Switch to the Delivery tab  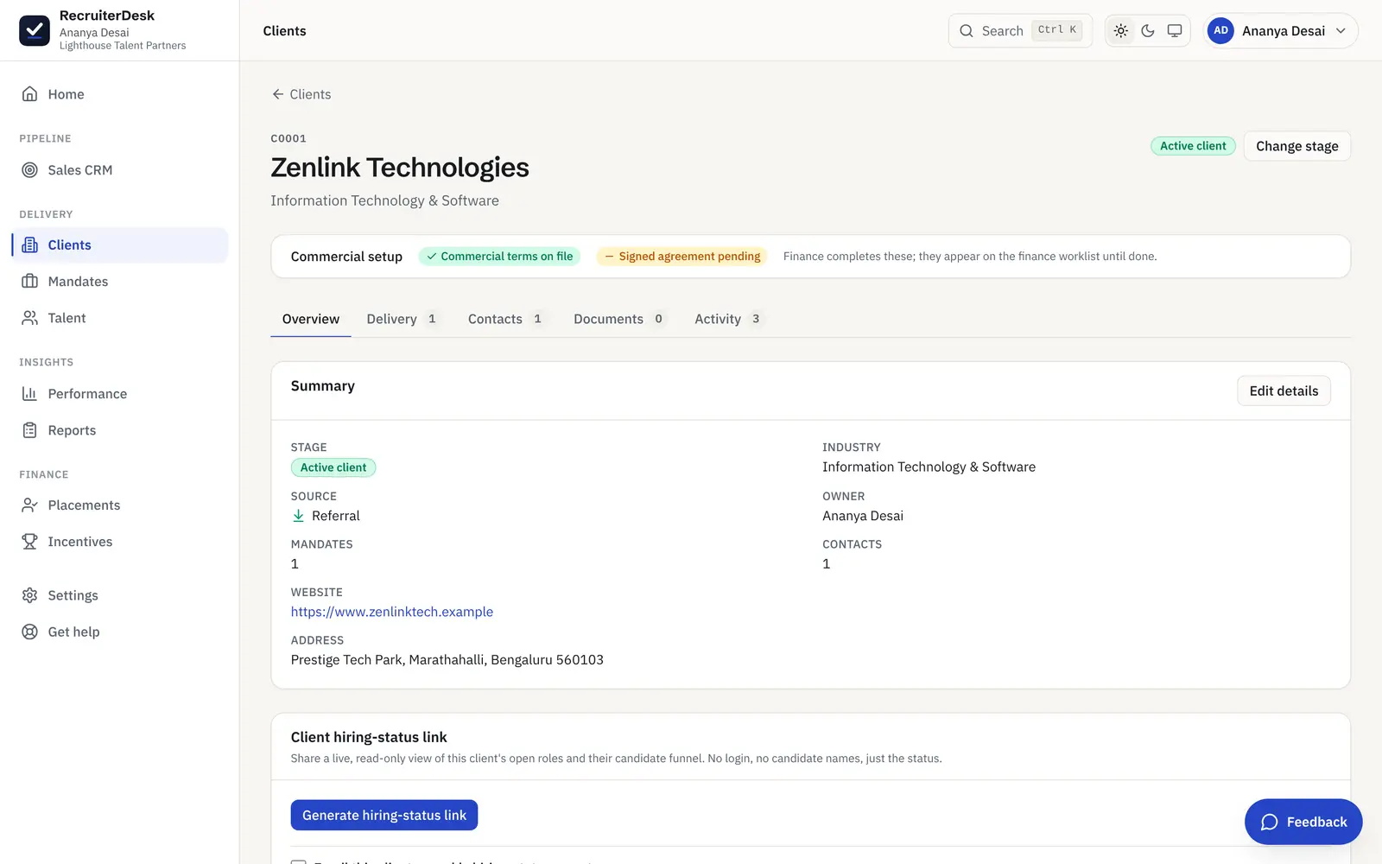pyautogui.click(x=403, y=319)
